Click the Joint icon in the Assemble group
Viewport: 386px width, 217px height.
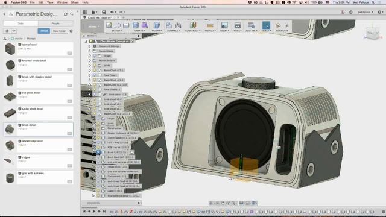click(x=178, y=25)
